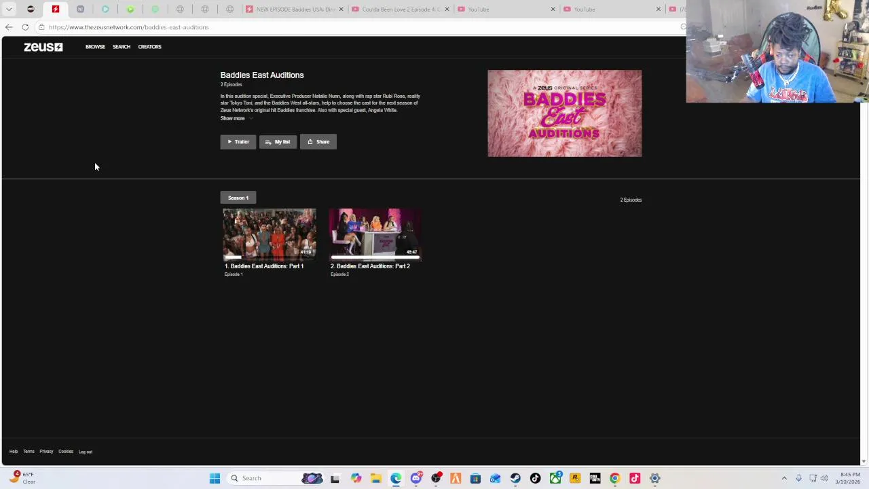Open Xbox app from taskbar
This screenshot has width=869, height=489.
pyautogui.click(x=555, y=478)
